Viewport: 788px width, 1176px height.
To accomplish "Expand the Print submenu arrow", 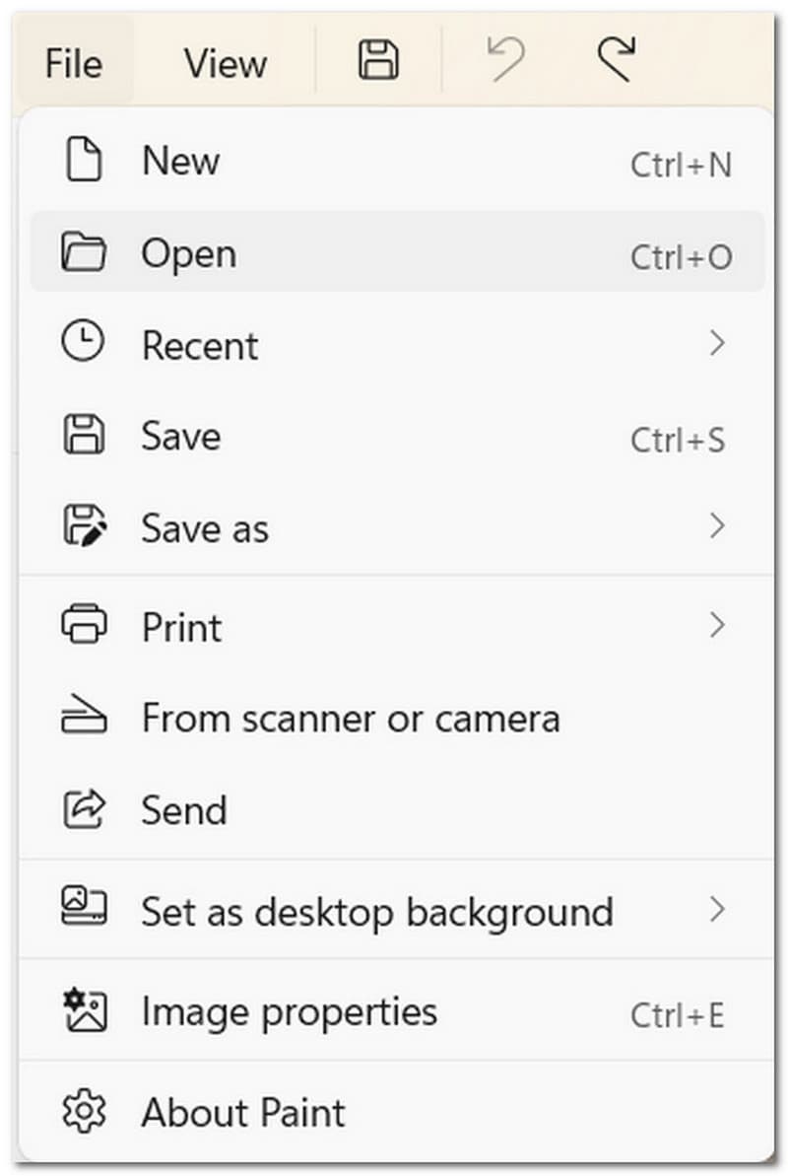I will click(717, 626).
